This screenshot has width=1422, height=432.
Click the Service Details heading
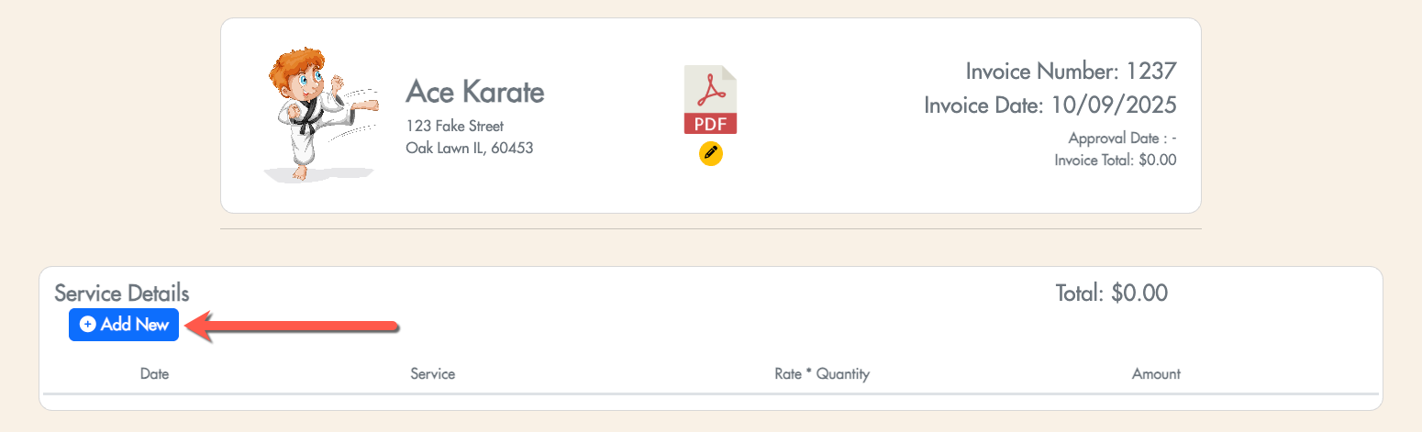pyautogui.click(x=122, y=294)
